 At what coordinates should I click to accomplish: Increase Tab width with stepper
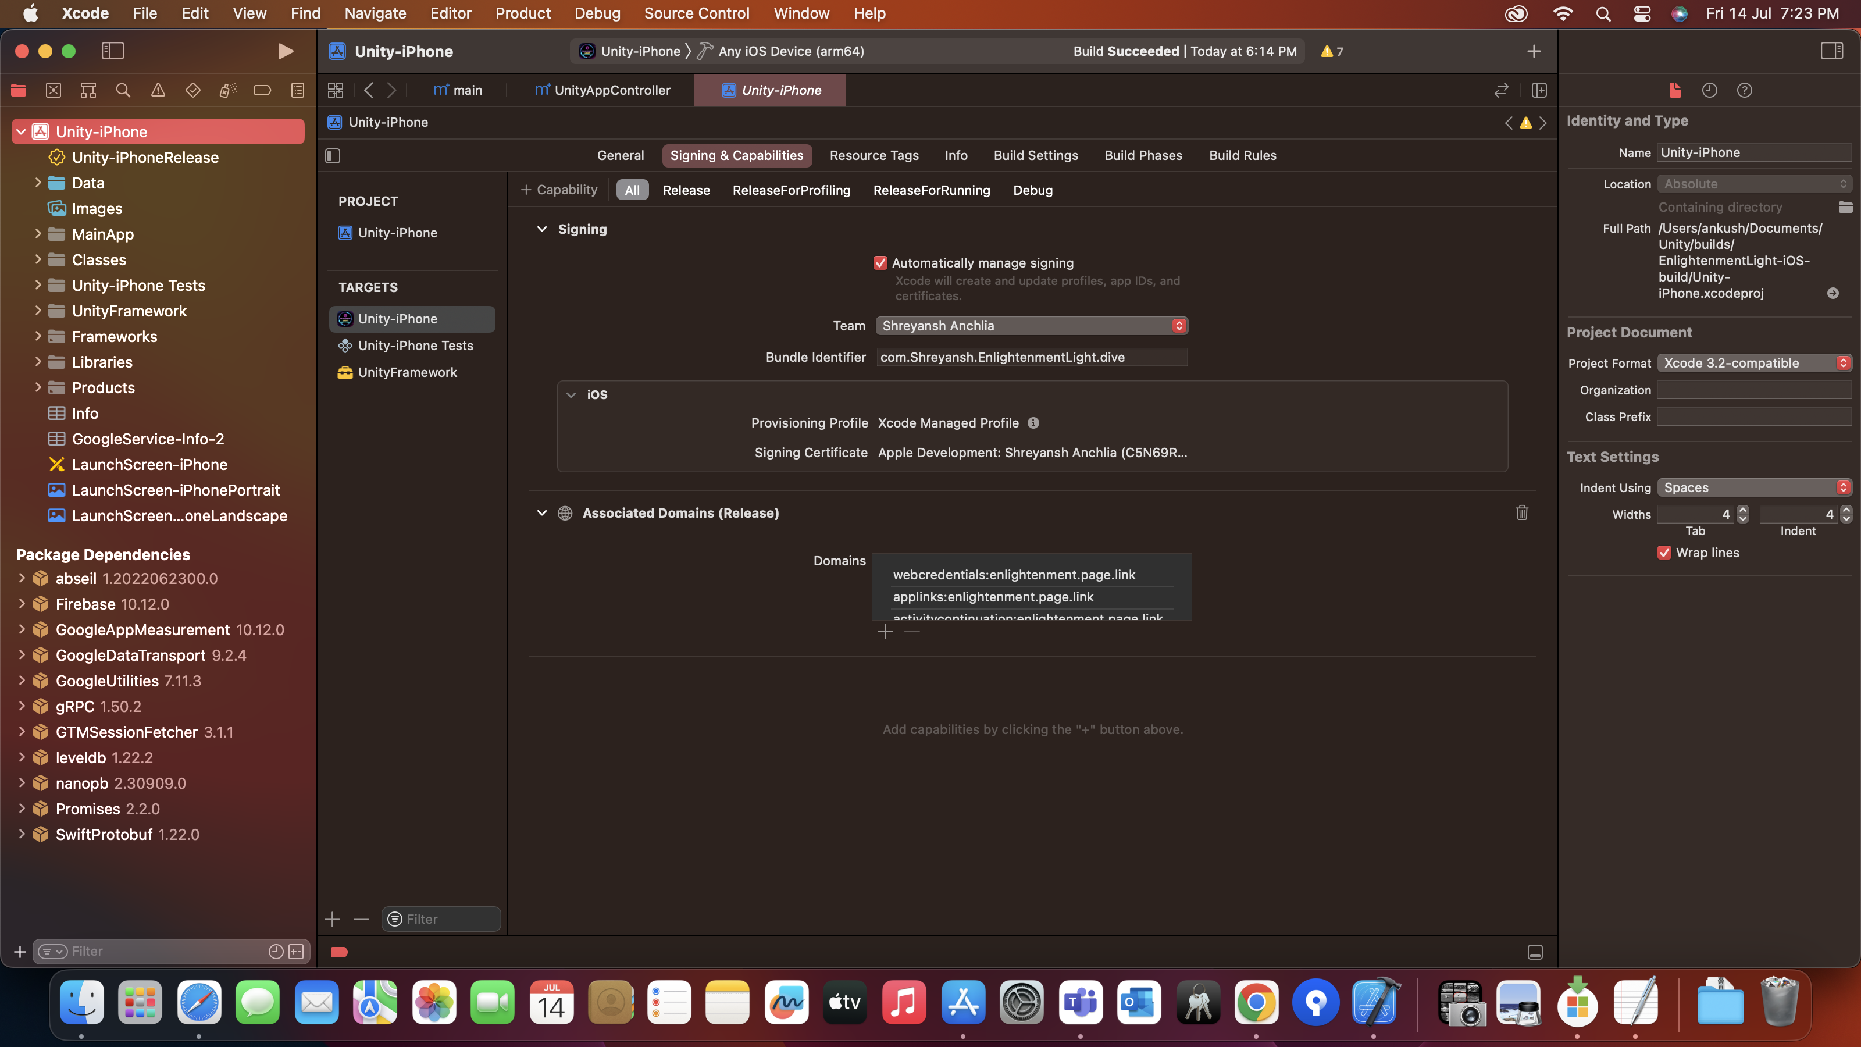point(1742,510)
